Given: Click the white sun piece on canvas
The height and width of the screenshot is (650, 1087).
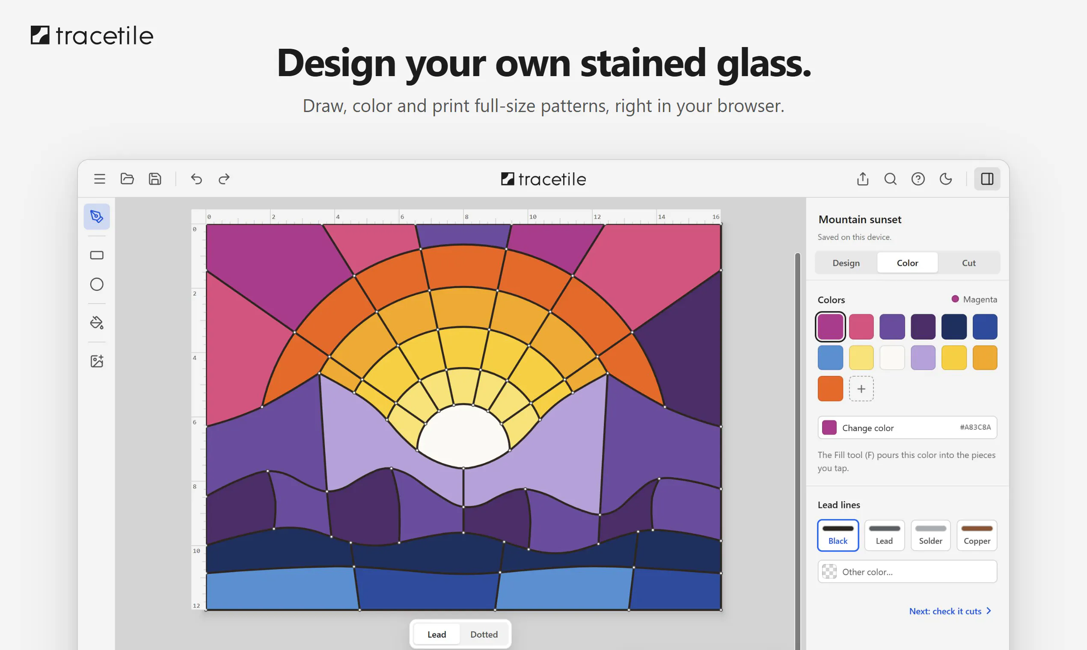Looking at the screenshot, I should [x=463, y=436].
